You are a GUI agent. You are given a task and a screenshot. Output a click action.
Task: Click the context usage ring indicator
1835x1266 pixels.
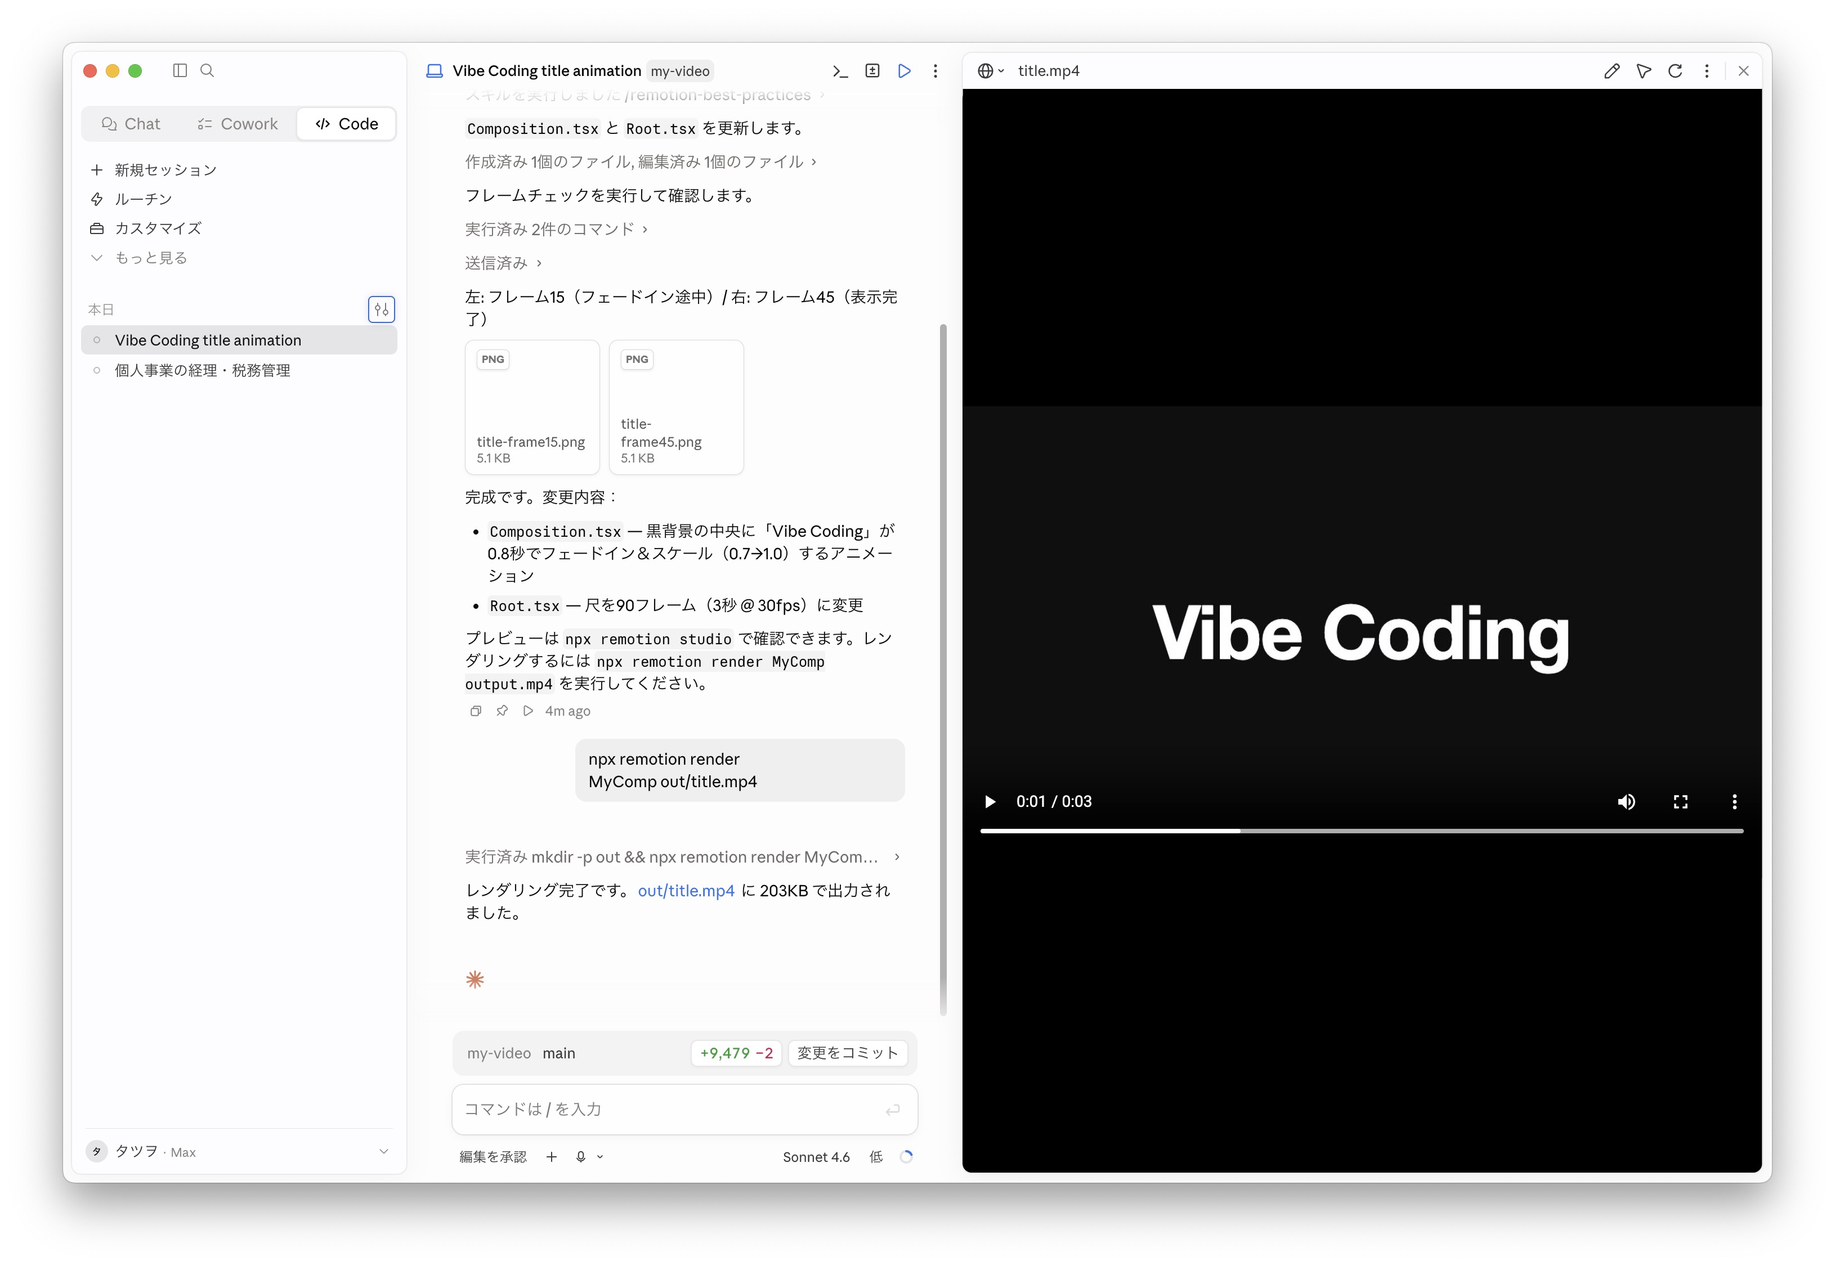pyautogui.click(x=906, y=1156)
